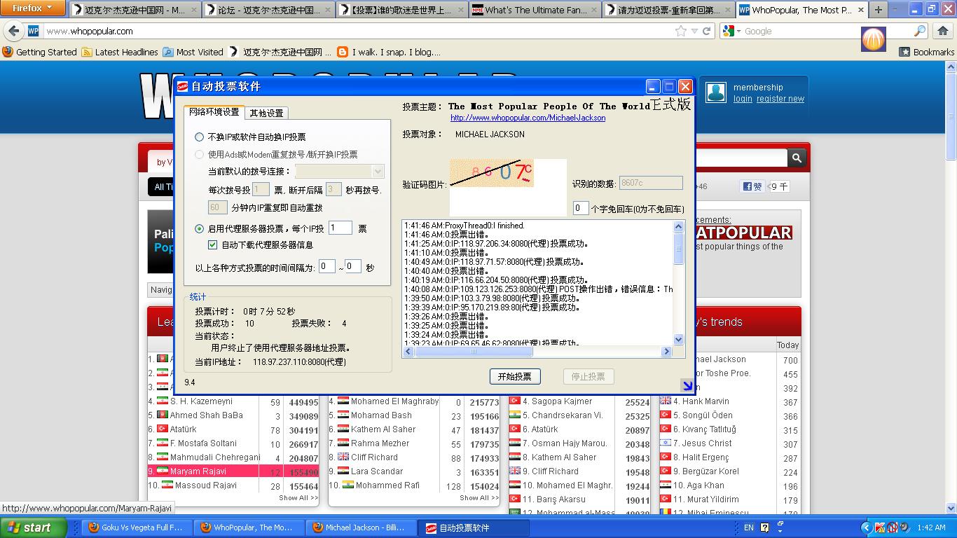The height and width of the screenshot is (538, 957).
Task: Click the Firefox home button
Action: [942, 31]
